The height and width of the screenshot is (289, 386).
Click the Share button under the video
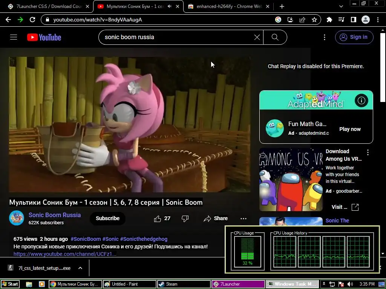pyautogui.click(x=216, y=219)
